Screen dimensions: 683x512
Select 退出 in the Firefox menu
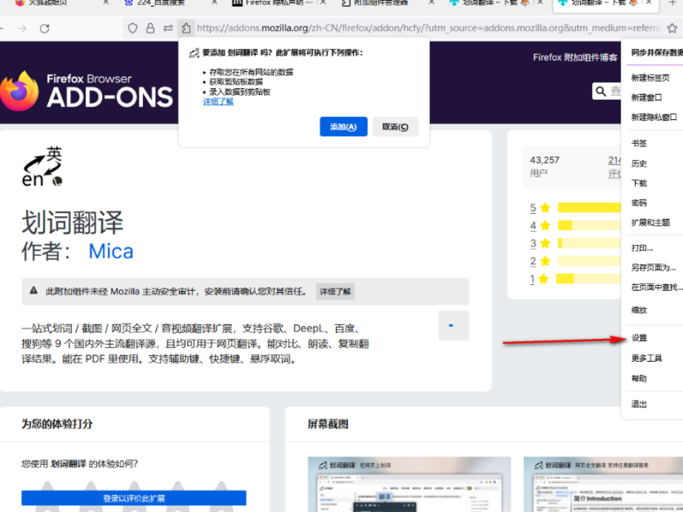639,404
